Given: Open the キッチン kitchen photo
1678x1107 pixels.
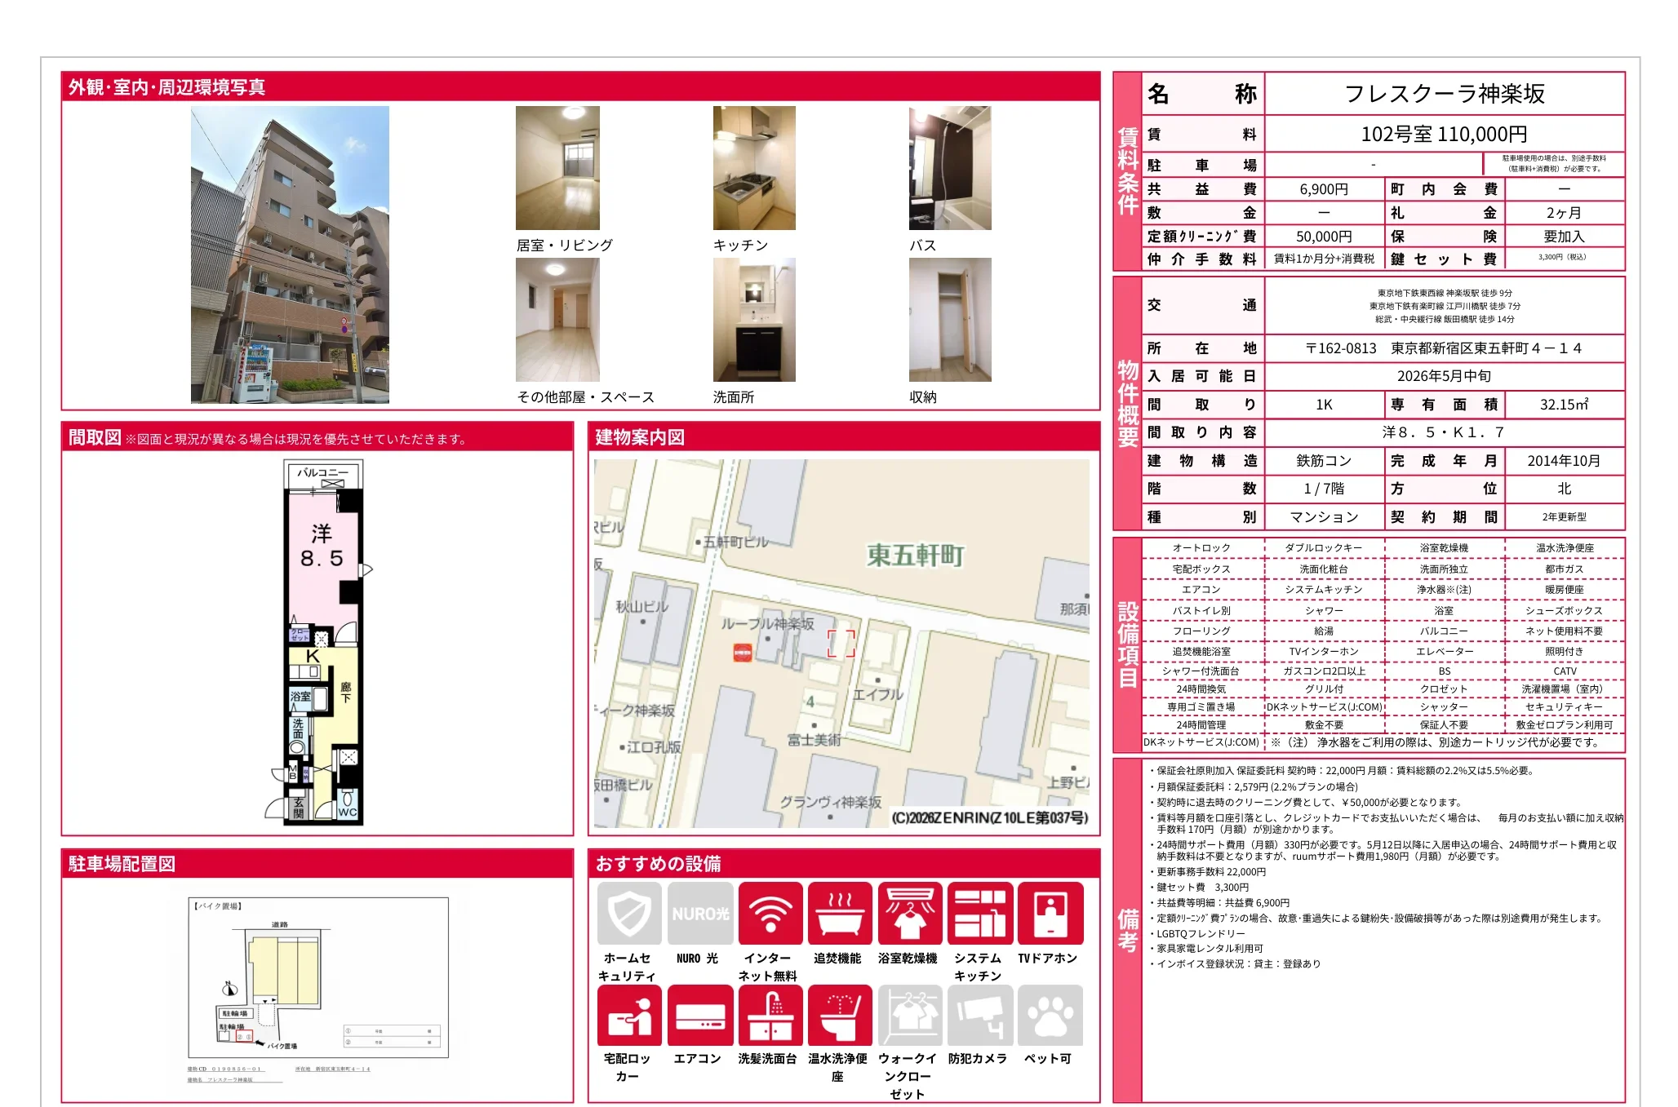Looking at the screenshot, I should [x=753, y=168].
